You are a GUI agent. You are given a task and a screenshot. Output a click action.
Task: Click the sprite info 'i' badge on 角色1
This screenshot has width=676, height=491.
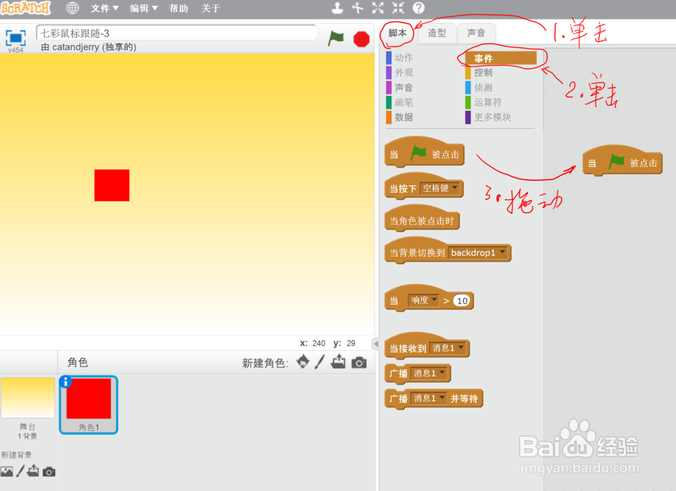point(66,382)
